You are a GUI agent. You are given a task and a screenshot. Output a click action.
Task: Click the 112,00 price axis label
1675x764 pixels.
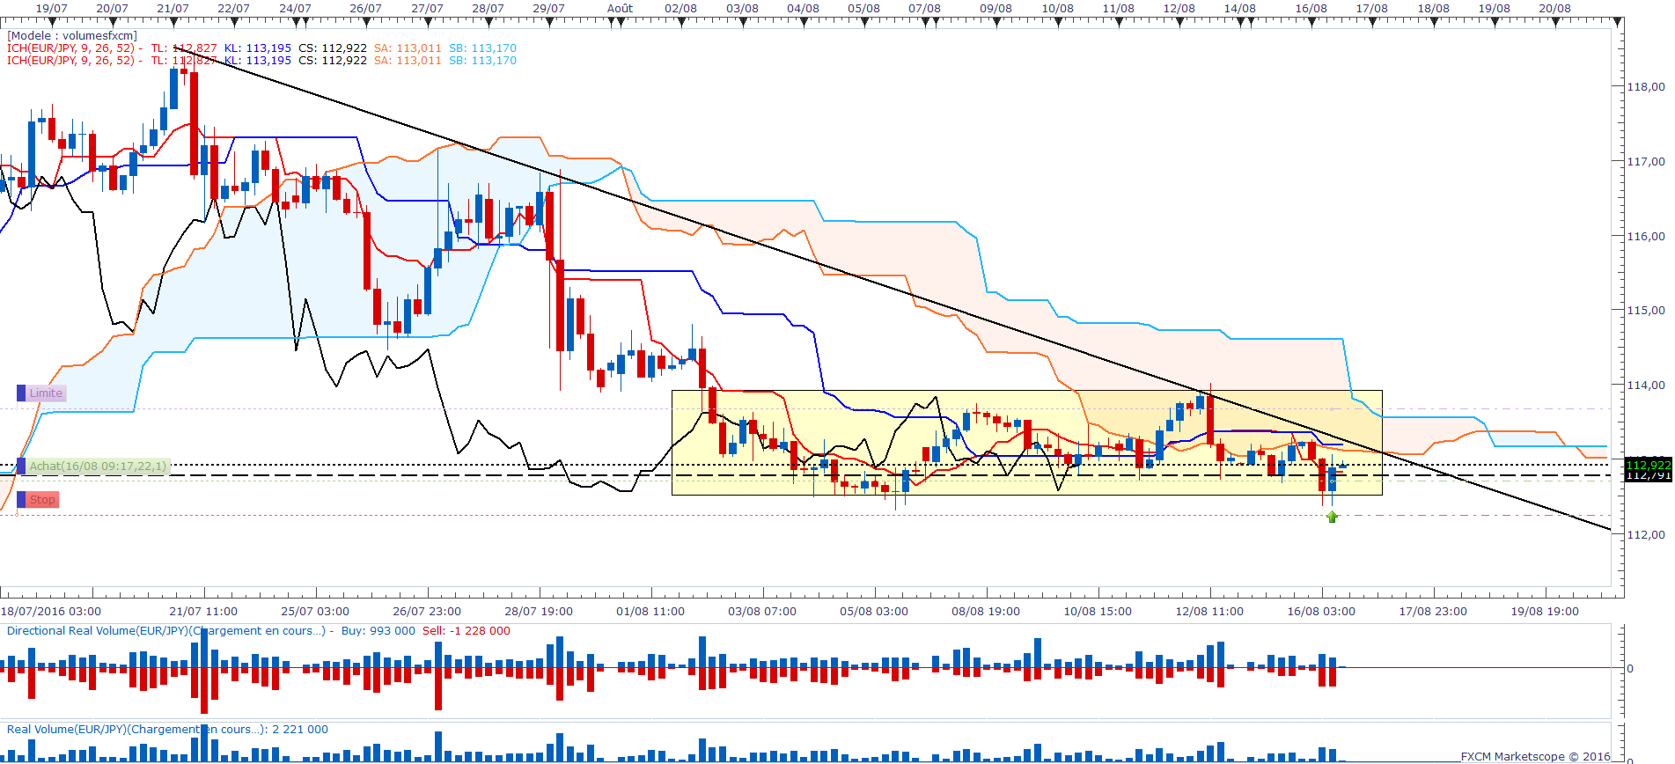tap(1646, 535)
